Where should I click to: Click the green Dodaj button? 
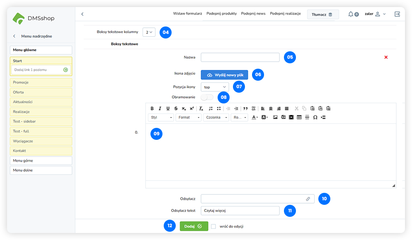pos(194,226)
